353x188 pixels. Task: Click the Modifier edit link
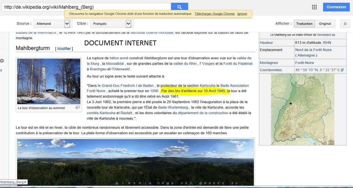click(x=64, y=49)
